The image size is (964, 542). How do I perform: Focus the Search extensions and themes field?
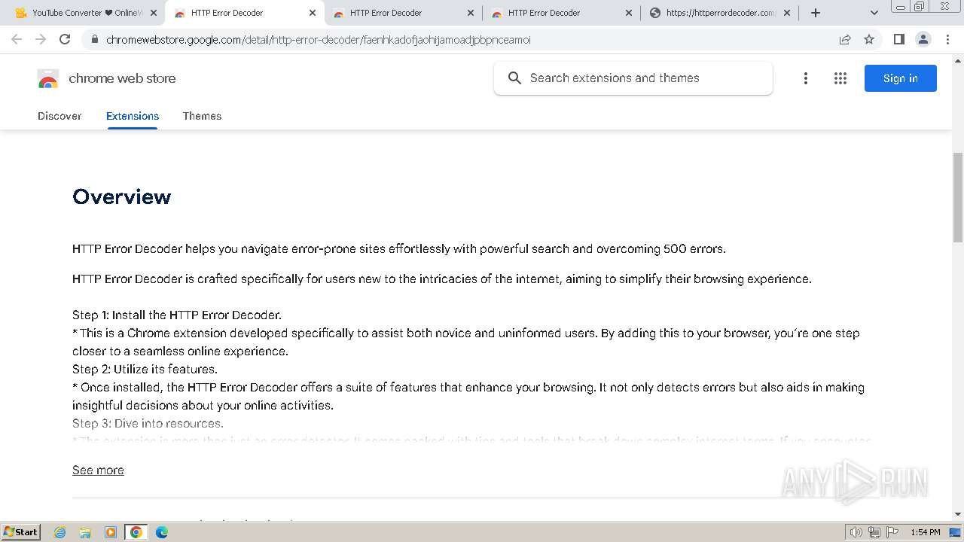[633, 78]
